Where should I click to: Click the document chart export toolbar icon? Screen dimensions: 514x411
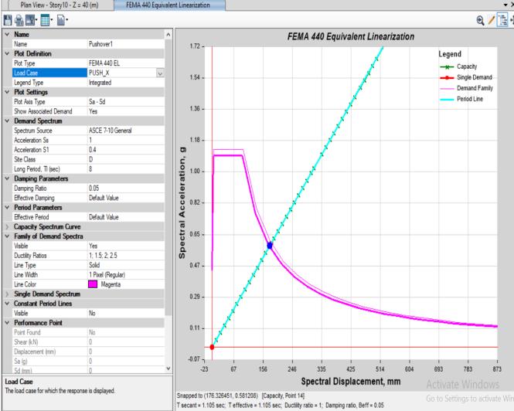60,20
